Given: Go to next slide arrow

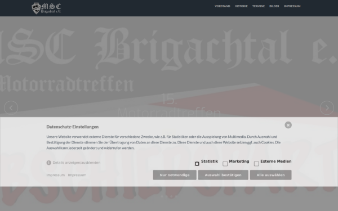Looking at the screenshot, I should tap(327, 107).
